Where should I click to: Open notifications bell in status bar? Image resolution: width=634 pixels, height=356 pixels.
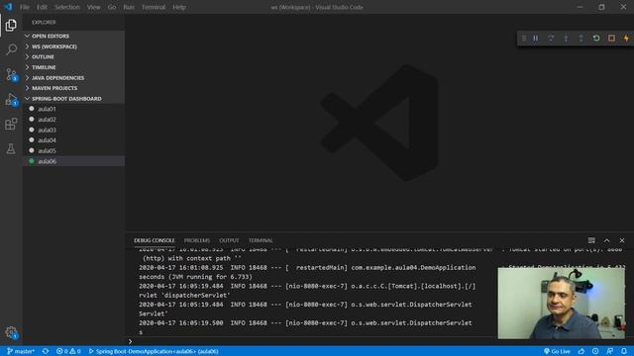pos(624,352)
